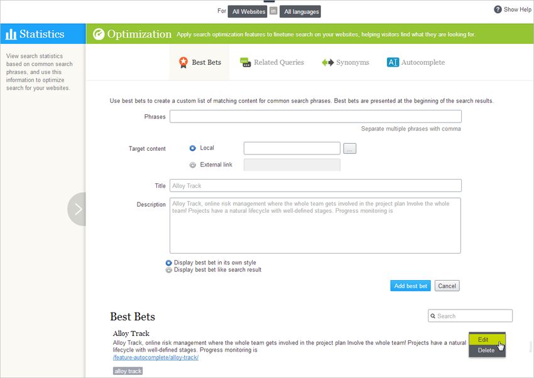Click the 'in' label between dropdowns
The width and height of the screenshot is (534, 378).
tap(273, 11)
